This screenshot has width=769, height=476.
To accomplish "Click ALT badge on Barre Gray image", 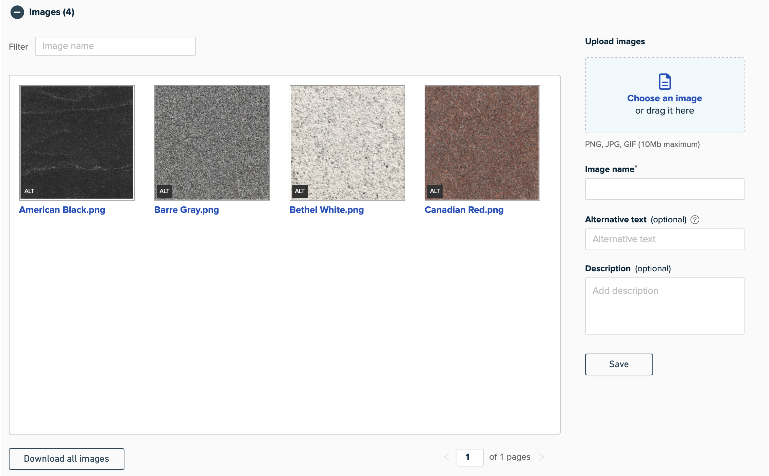I will click(x=165, y=191).
